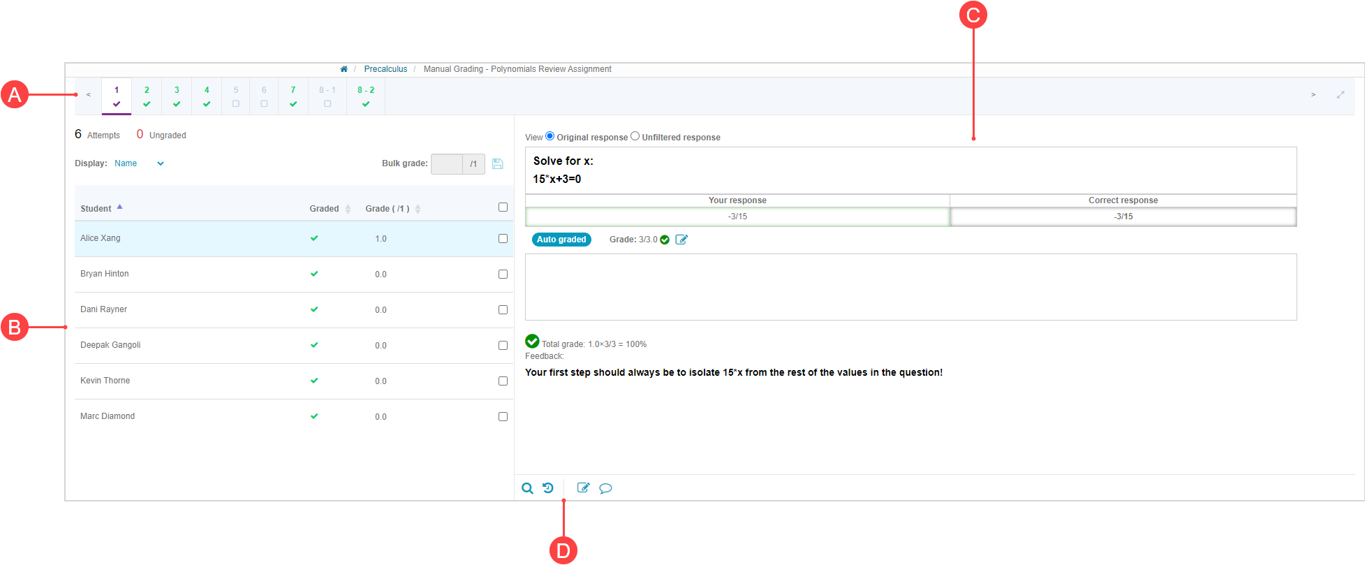
Task: Tick the checkbox for Marc Diamond
Action: pos(503,416)
